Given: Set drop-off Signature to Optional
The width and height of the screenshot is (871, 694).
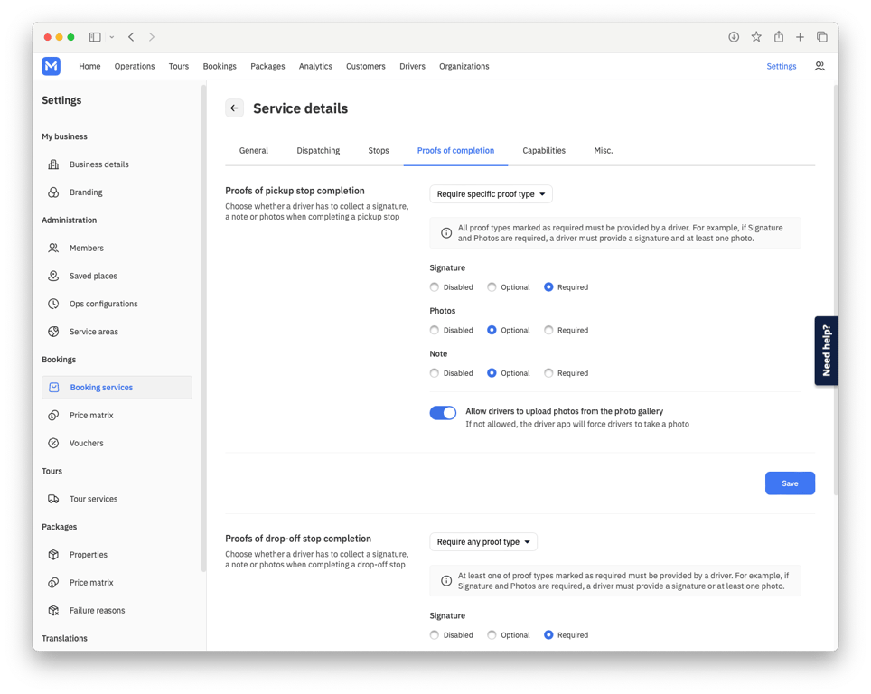Looking at the screenshot, I should click(x=492, y=635).
